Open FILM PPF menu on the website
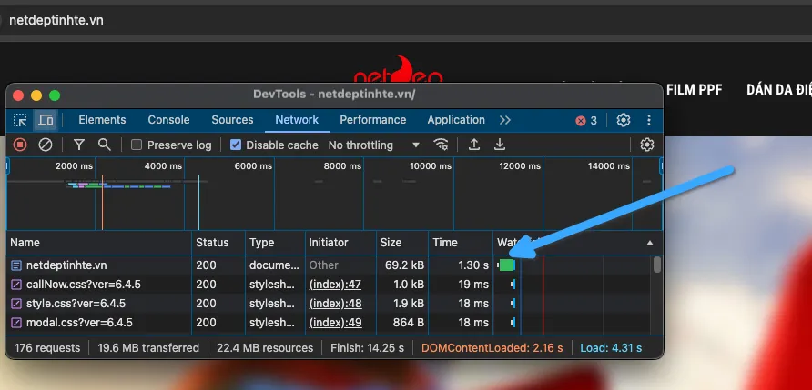This screenshot has height=390, width=812. click(694, 90)
